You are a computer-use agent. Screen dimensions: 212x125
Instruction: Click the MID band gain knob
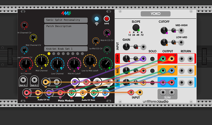click(x=126, y=71)
